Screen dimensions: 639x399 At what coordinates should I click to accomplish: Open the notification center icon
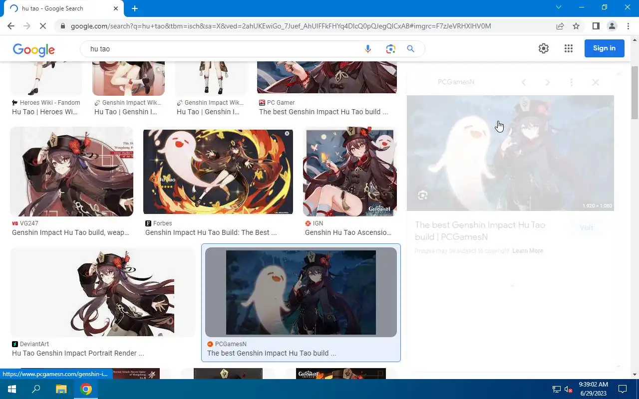[623, 389]
